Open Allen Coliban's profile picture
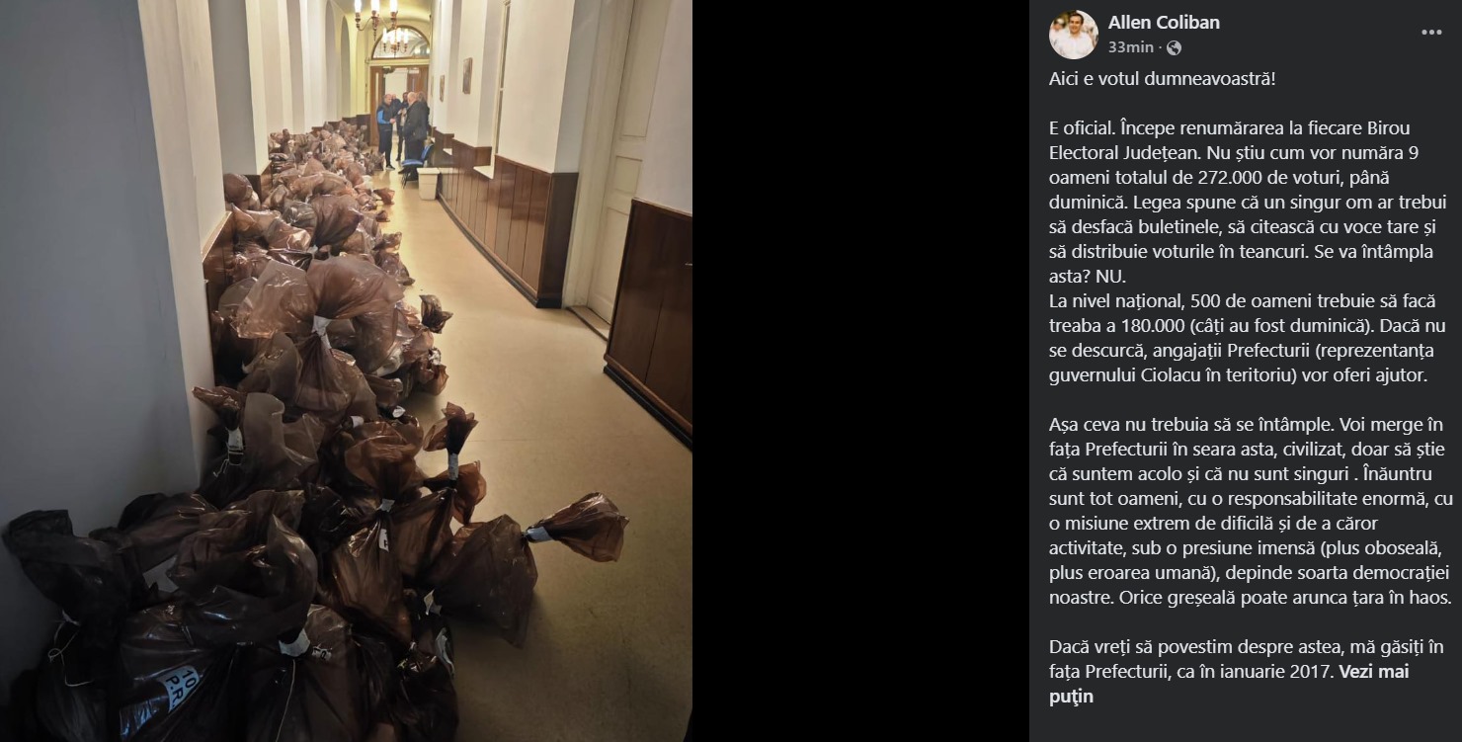The image size is (1462, 742). pyautogui.click(x=1074, y=35)
